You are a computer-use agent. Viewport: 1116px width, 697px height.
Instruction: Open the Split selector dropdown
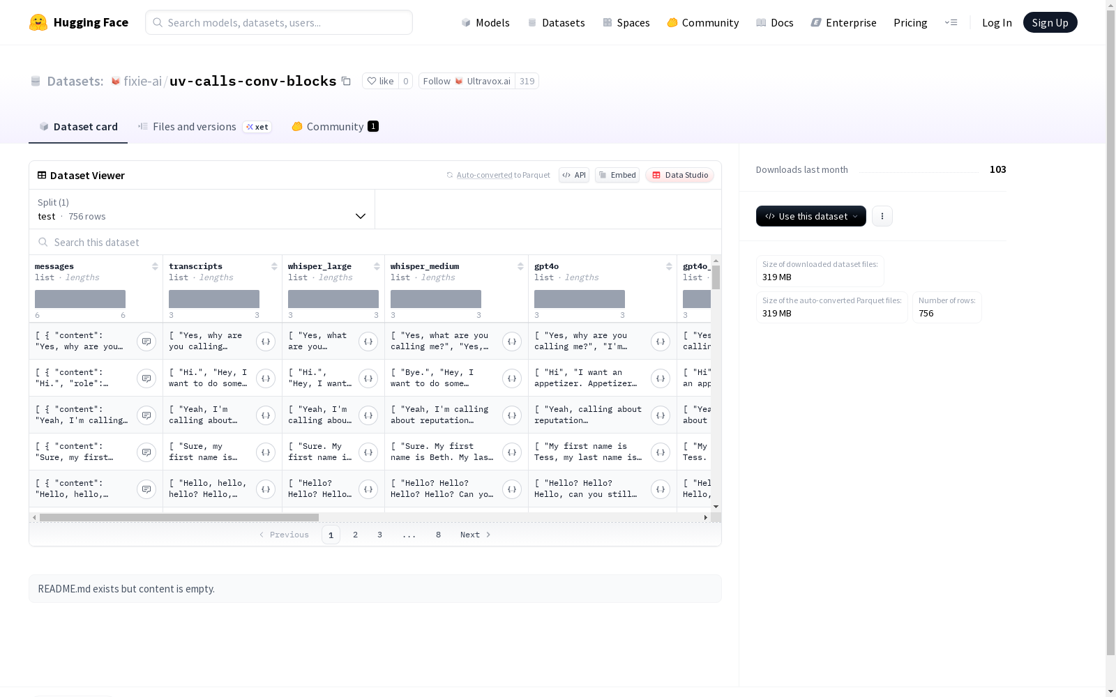[202, 209]
